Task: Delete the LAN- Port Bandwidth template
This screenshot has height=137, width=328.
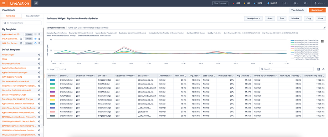Action: [x=39, y=43]
